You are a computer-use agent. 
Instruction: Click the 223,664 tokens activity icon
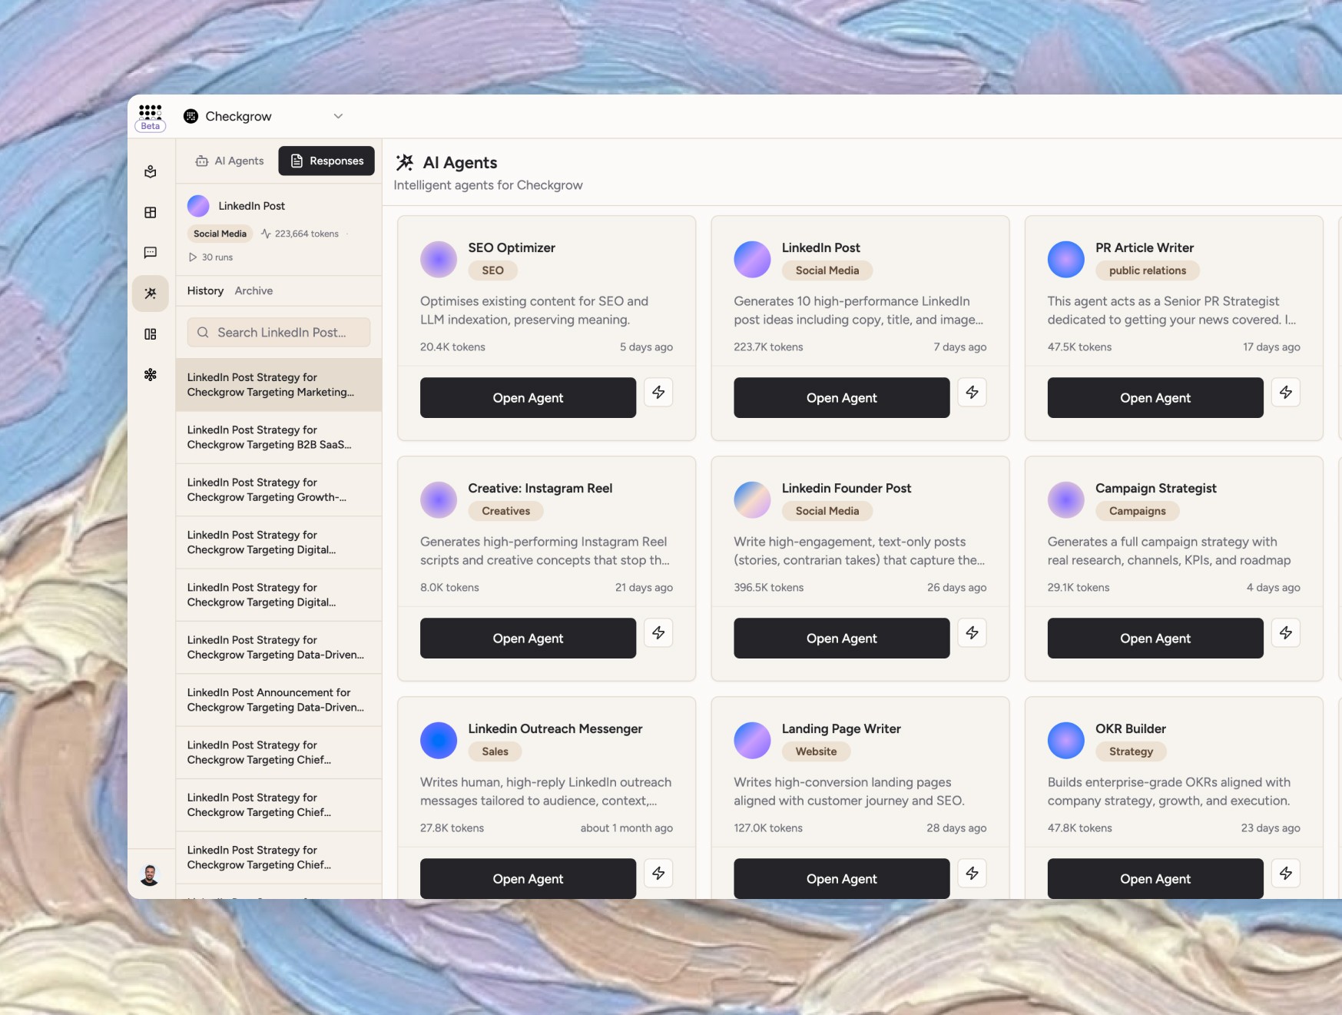266,234
